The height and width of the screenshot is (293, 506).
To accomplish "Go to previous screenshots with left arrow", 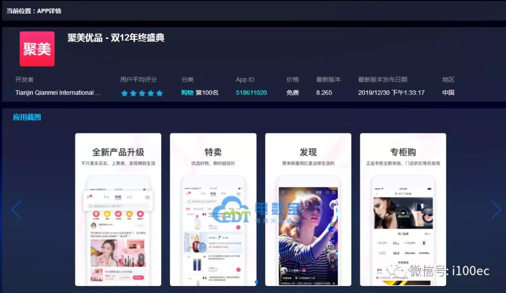I will [x=16, y=210].
